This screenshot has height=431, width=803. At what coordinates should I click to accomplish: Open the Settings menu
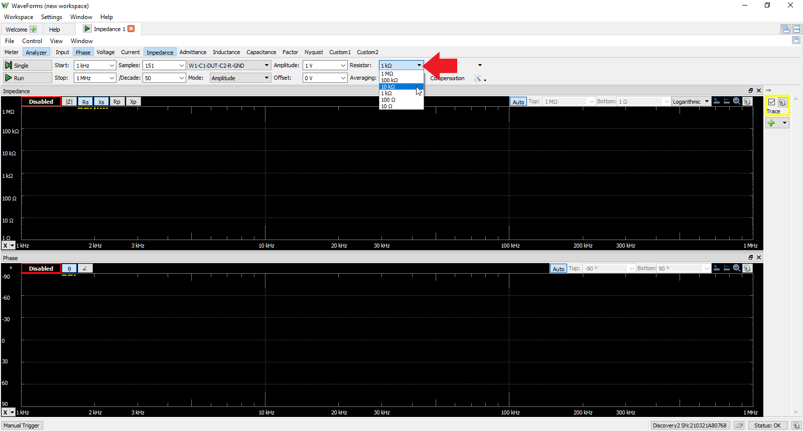(x=52, y=17)
